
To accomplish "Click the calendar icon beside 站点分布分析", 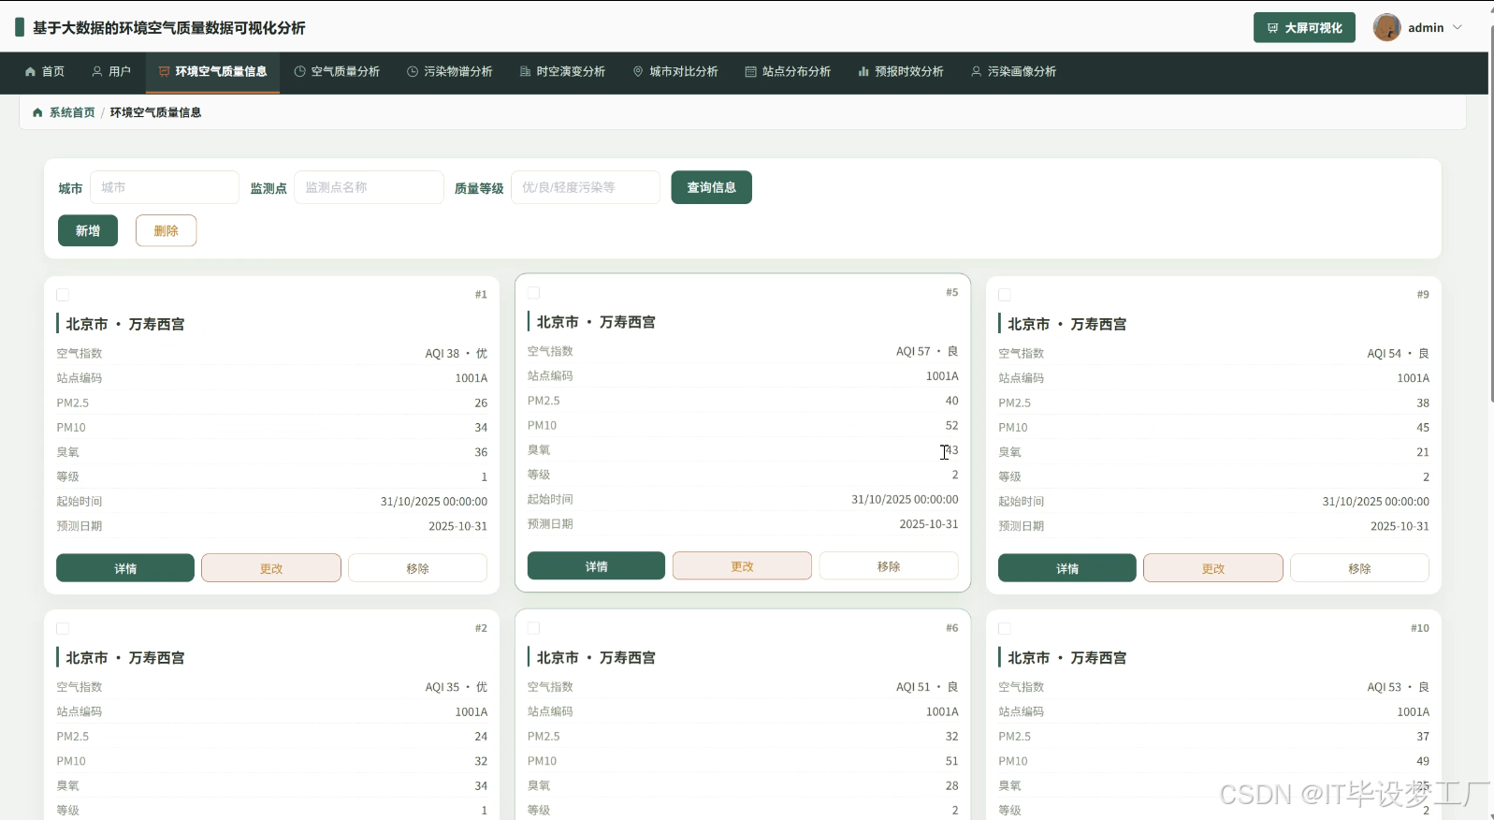I will coord(751,71).
